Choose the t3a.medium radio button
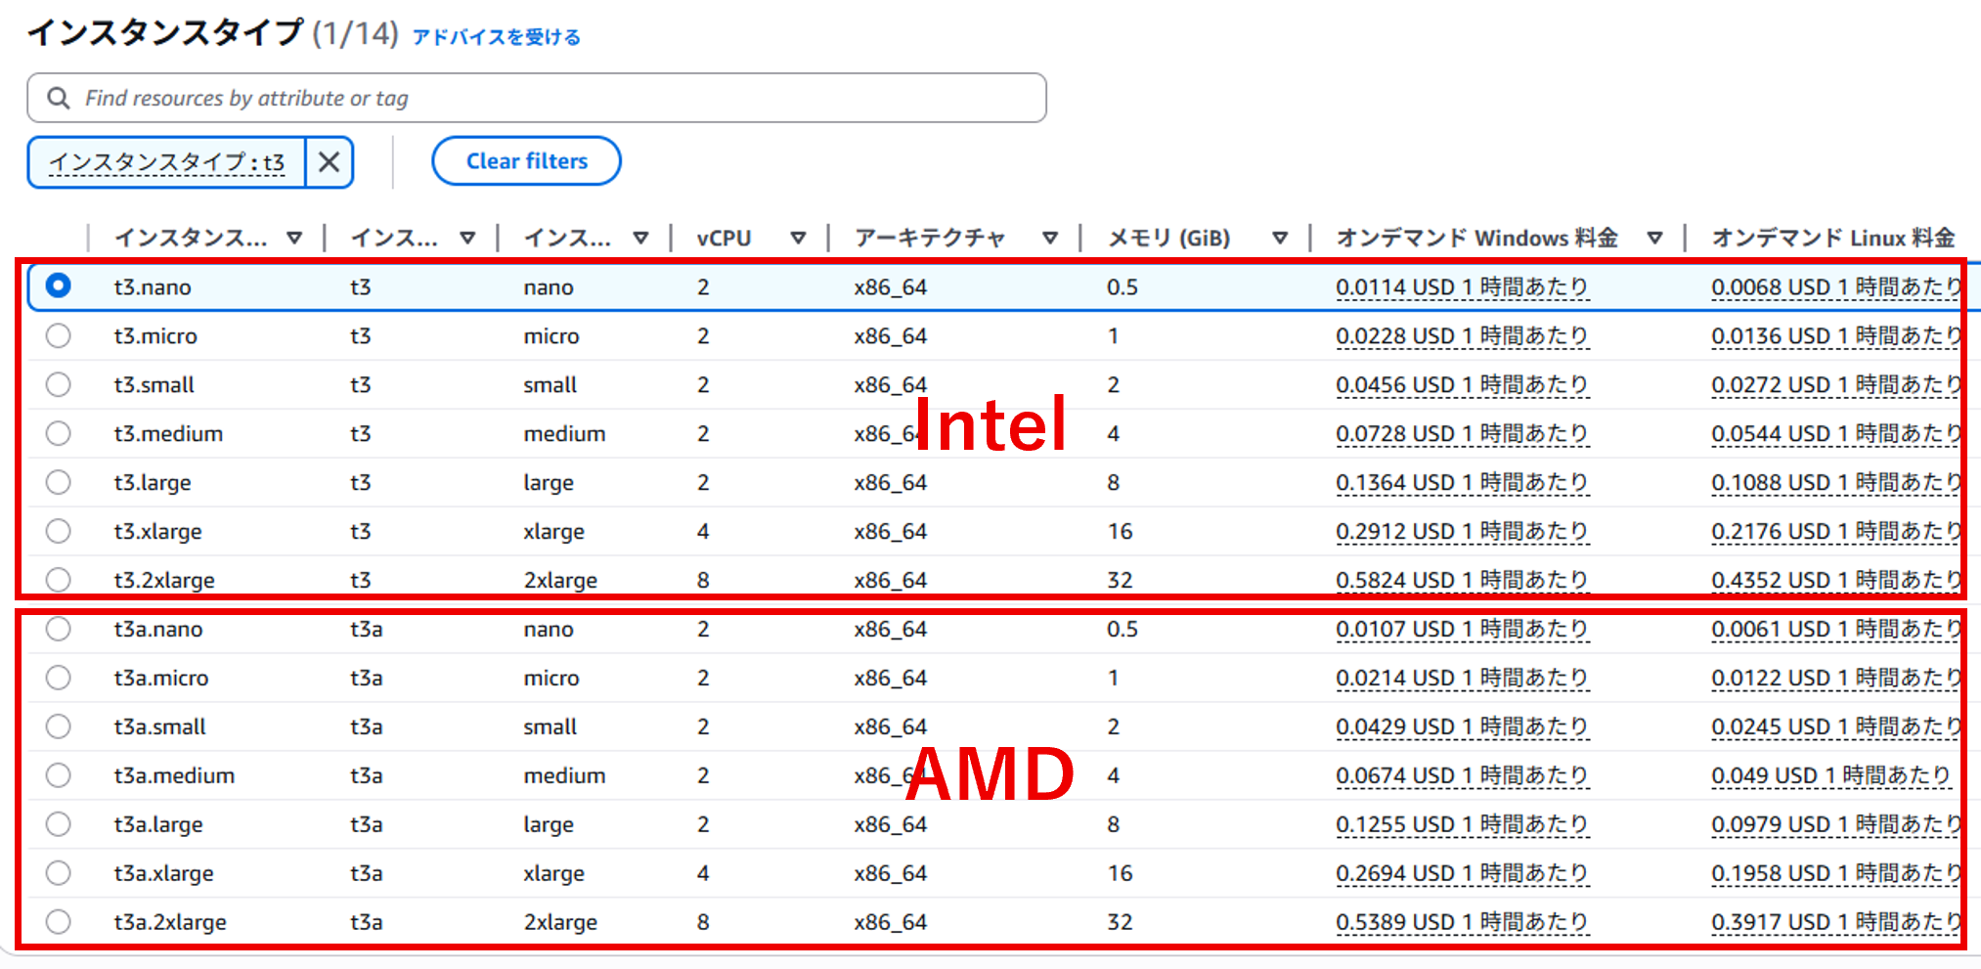1981x969 pixels. [59, 775]
